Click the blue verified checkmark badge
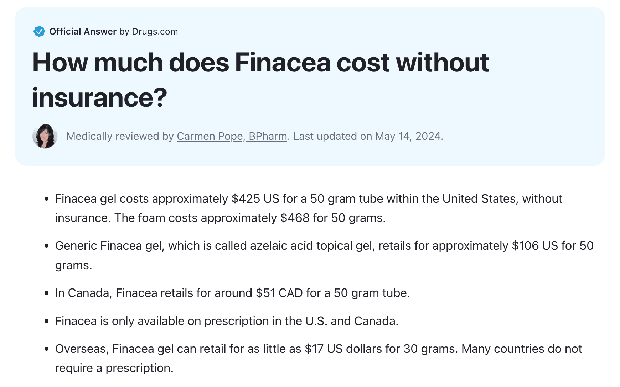This screenshot has width=620, height=387. [39, 31]
